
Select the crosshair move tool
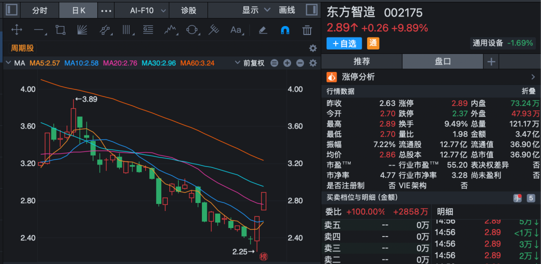pyautogui.click(x=17, y=30)
